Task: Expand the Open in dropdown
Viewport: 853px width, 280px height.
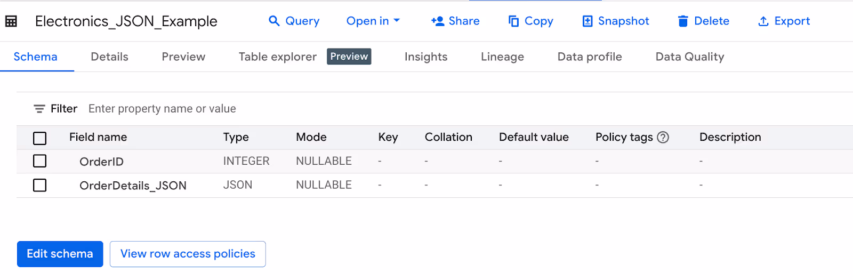Action: pos(373,21)
